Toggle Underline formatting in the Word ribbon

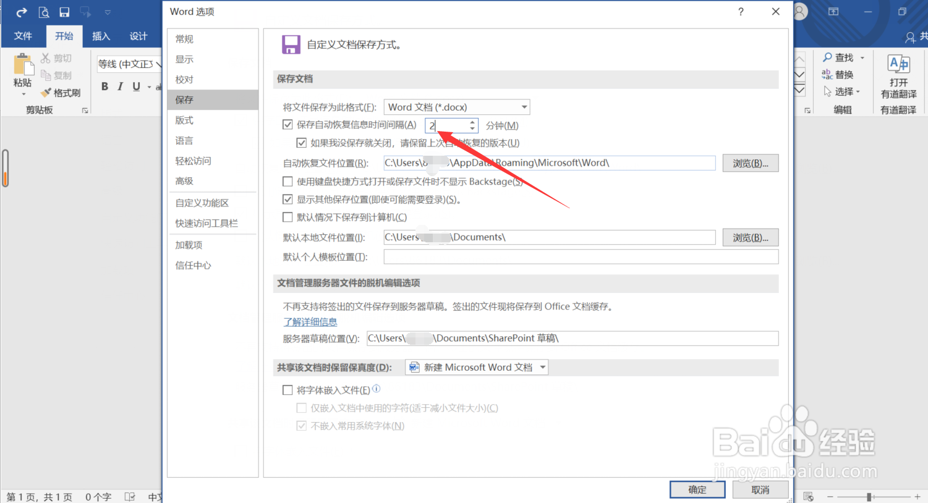click(x=136, y=87)
